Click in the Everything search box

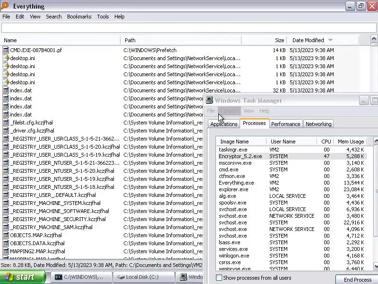coord(189,28)
